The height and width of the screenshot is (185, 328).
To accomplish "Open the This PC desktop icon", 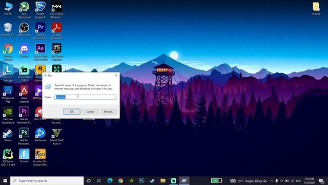I will coord(8,8).
